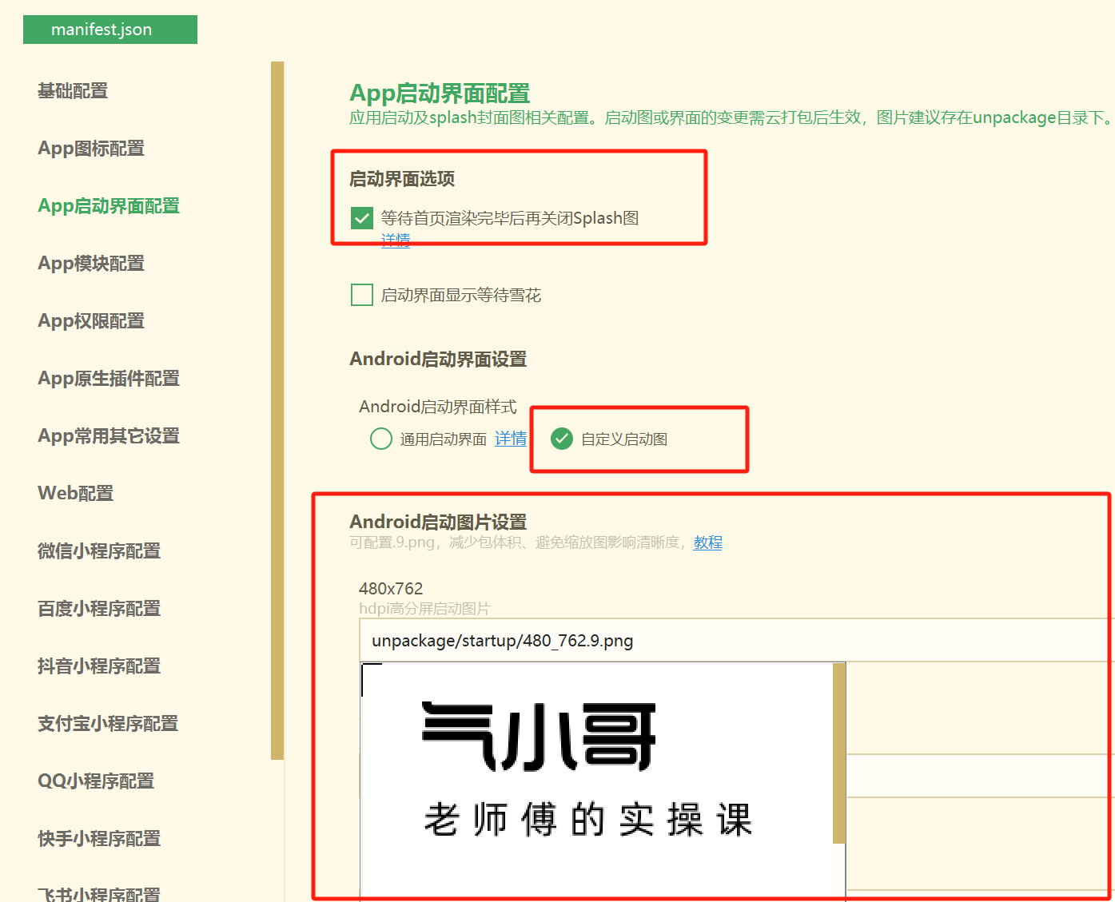
Task: Open 详情 link under Splash option
Action: coord(396,240)
